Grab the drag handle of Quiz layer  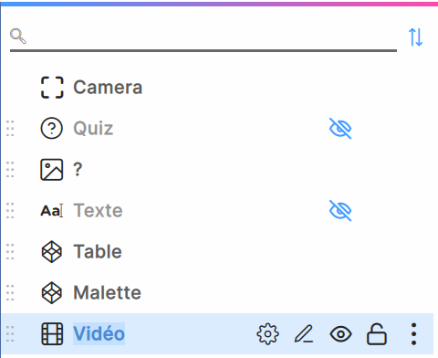[10, 129]
